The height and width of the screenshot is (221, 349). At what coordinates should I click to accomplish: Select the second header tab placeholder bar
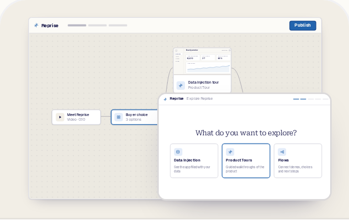97,25
